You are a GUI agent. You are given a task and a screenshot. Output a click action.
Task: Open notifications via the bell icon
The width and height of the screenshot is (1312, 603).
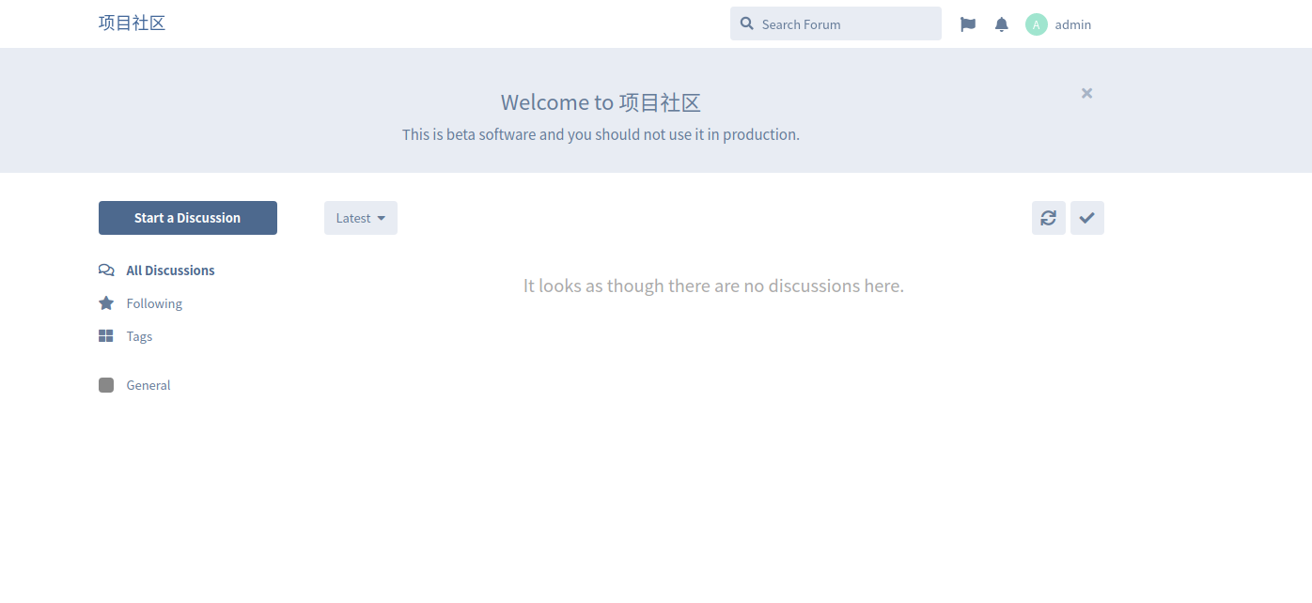coord(1002,24)
